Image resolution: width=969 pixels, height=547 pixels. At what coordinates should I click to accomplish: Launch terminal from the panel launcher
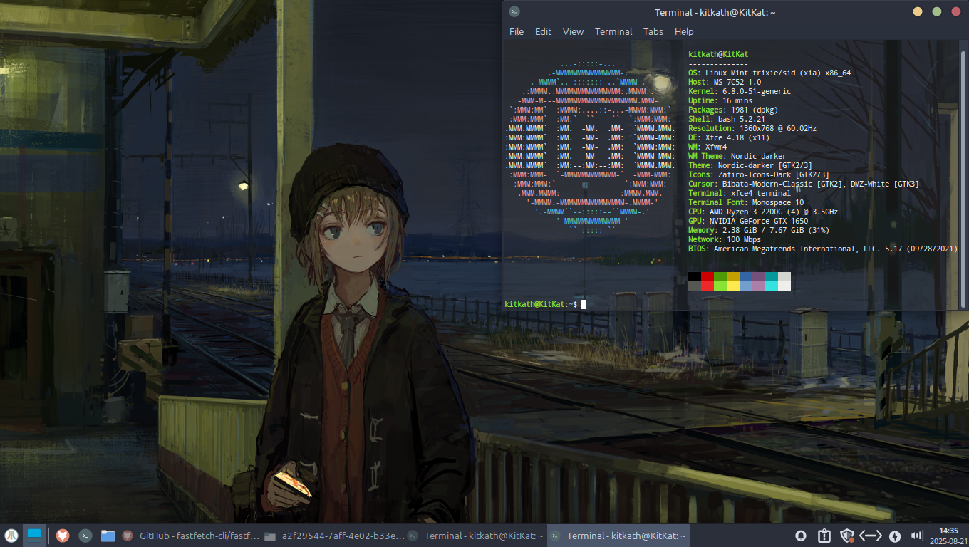pos(85,536)
